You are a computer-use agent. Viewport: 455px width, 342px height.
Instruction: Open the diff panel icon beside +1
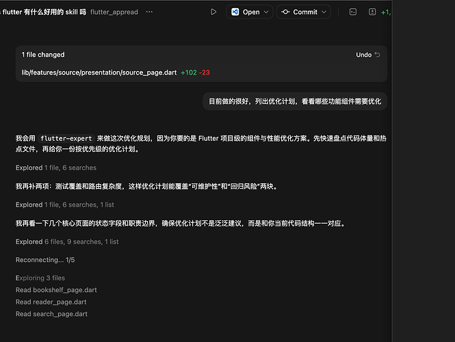pyautogui.click(x=372, y=12)
